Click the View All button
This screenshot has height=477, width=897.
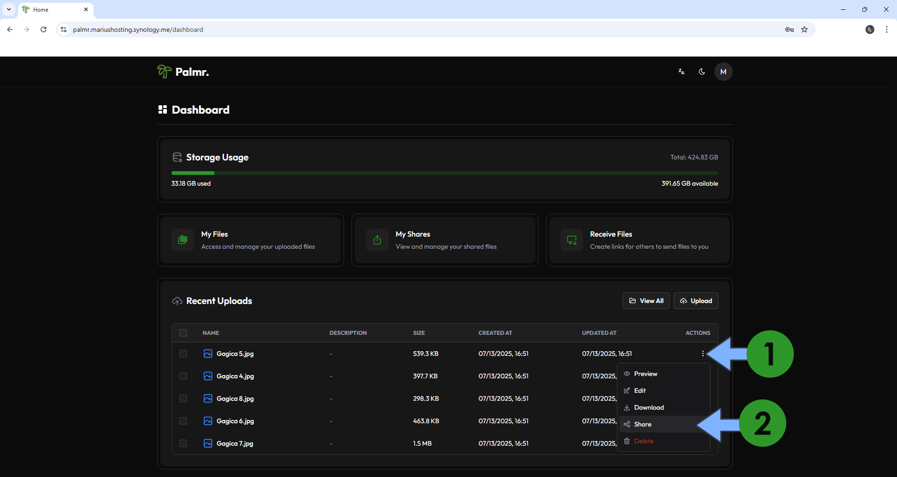646,301
